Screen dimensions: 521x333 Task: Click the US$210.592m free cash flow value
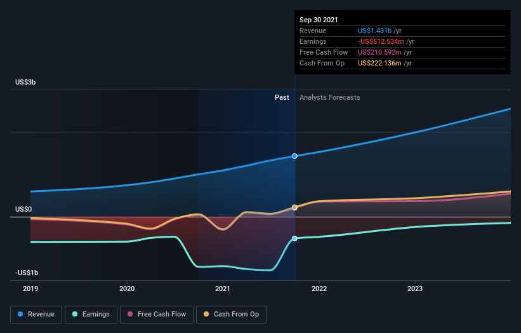pyautogui.click(x=379, y=52)
